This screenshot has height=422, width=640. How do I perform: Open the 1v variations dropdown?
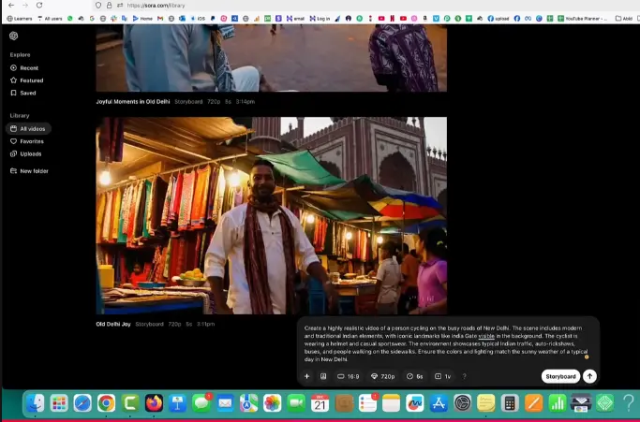(443, 376)
